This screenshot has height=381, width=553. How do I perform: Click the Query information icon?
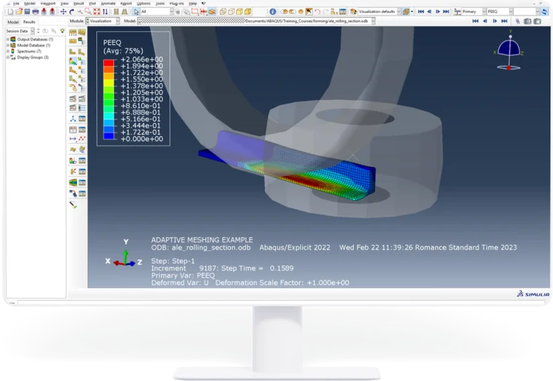pyautogui.click(x=273, y=11)
